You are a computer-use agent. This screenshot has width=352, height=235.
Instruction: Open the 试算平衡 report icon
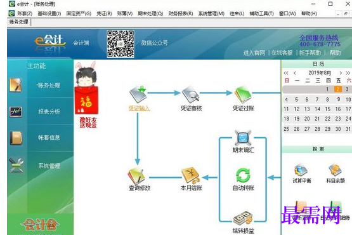(301, 170)
